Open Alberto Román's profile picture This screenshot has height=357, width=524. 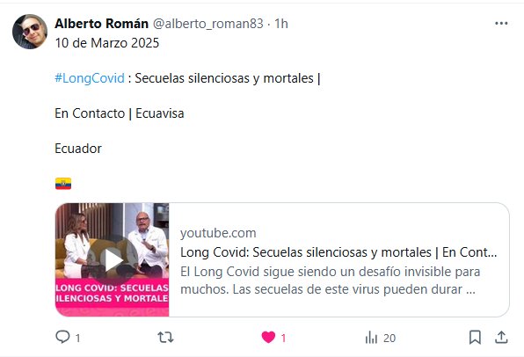coord(30,32)
